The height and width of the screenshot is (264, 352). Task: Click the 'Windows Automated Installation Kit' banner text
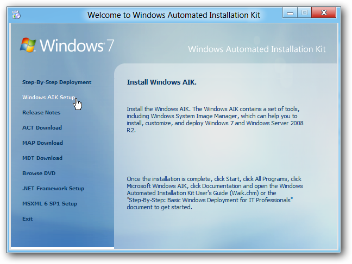pos(257,49)
